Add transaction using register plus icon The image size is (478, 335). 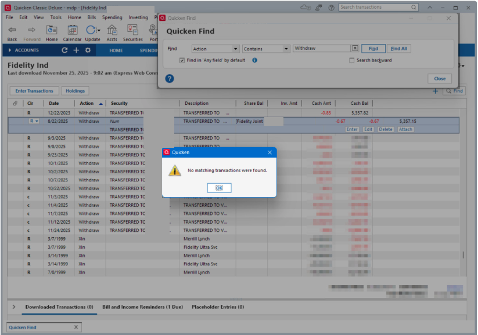click(x=435, y=91)
